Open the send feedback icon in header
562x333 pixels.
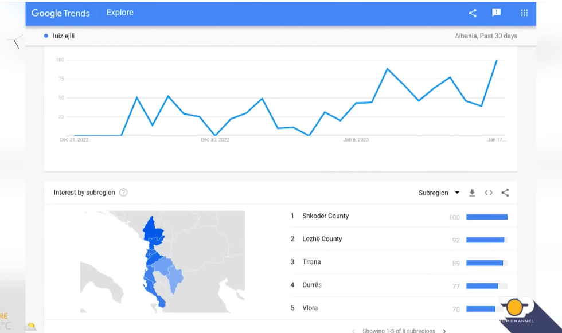(497, 13)
